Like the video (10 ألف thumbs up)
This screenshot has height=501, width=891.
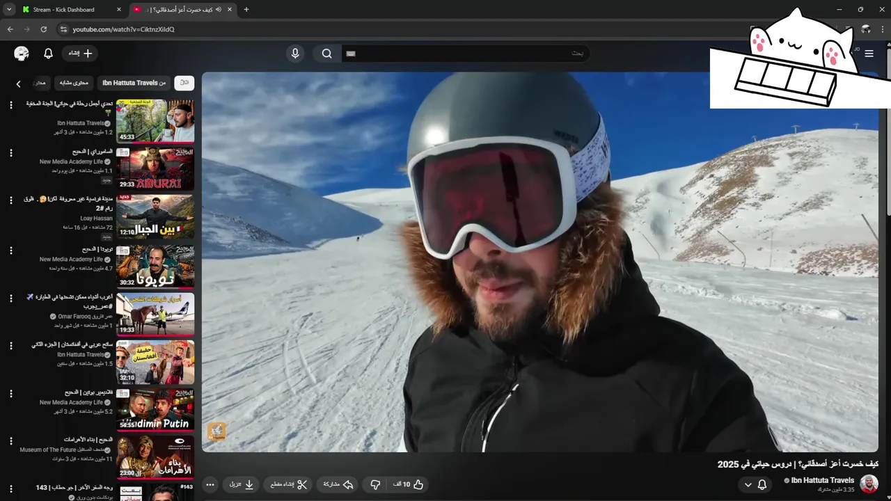coord(409,484)
